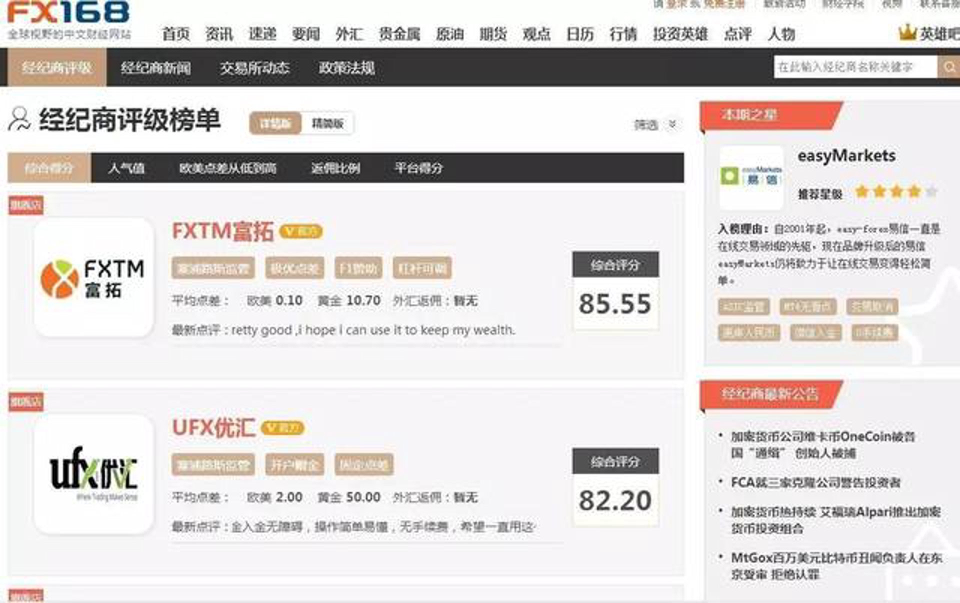Screen dimensions: 960x603
Task: Click the FXTM富拓 broker logo
Action: 93,277
